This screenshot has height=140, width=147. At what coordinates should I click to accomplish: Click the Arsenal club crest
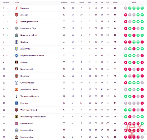coord(17,15)
